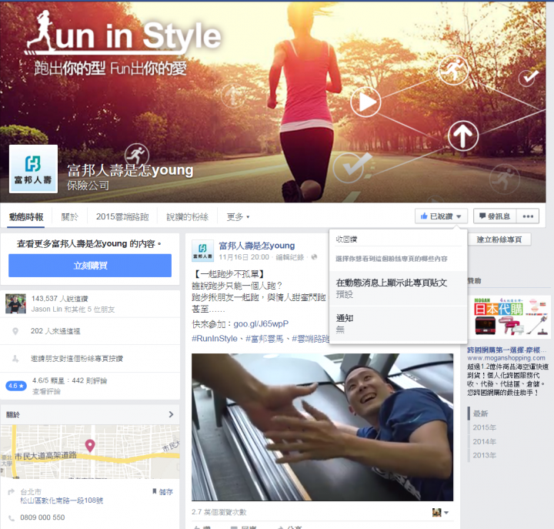
Task: Click the post author name 富邦人壽是怎young
Action: click(x=257, y=246)
